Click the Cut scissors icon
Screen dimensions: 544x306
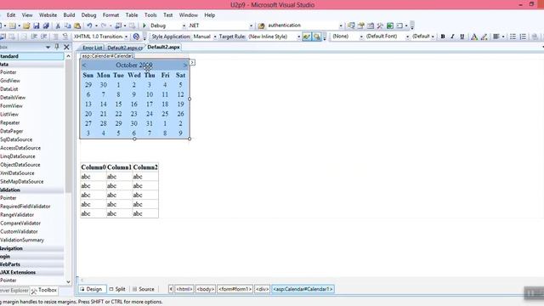coord(58,25)
